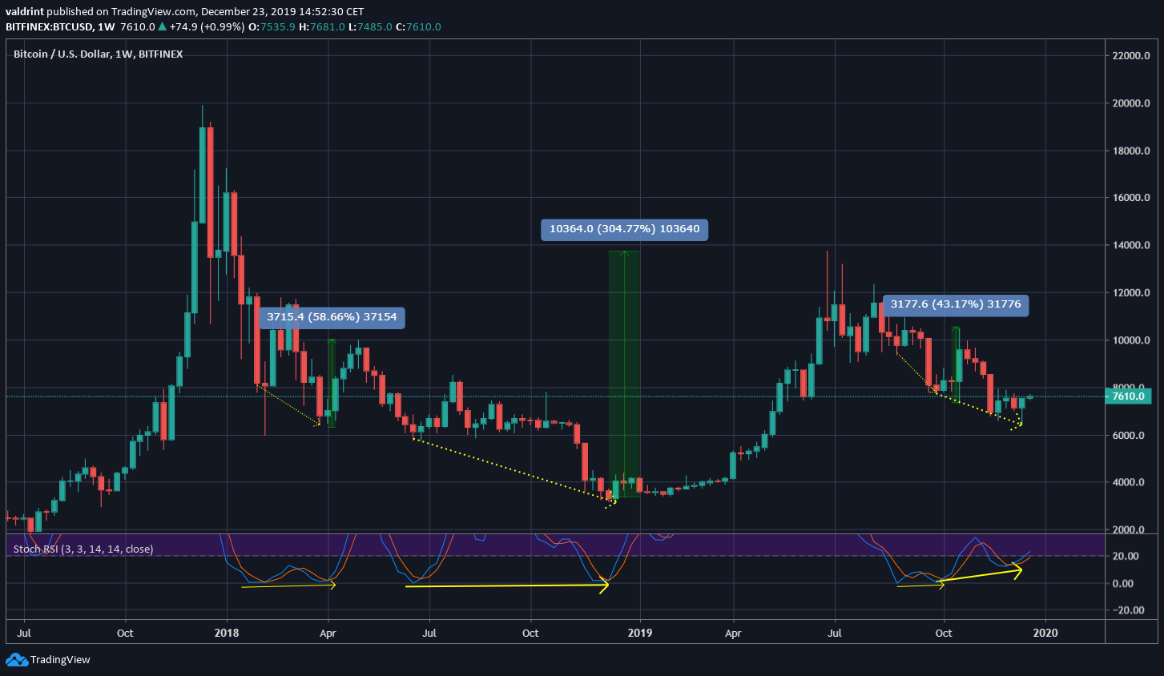
Task: Click the 22000.0 value on the price axis
Action: click(1130, 55)
